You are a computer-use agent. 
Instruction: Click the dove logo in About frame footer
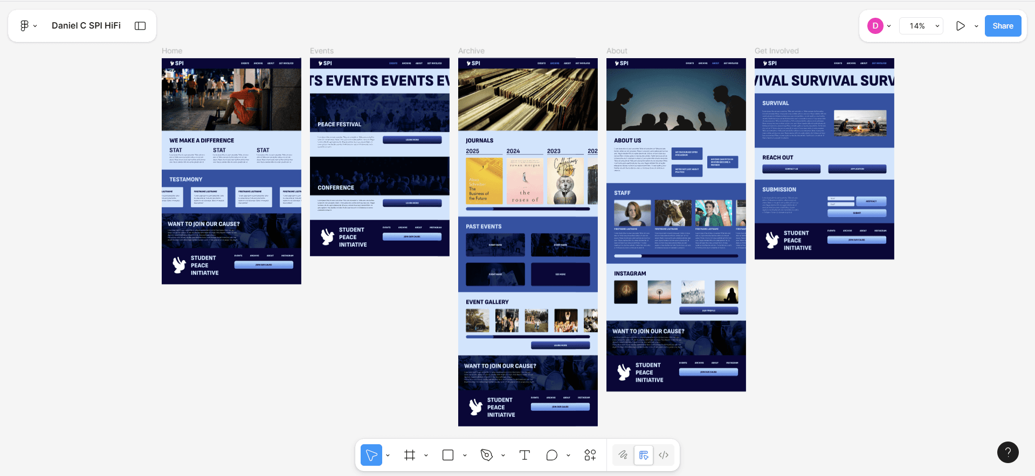[624, 372]
